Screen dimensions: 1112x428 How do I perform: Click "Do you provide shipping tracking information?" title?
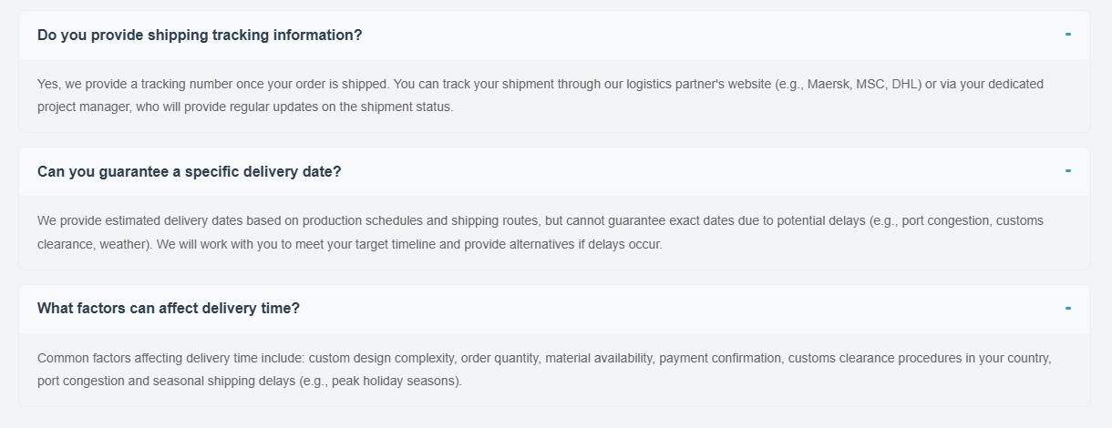pos(200,36)
